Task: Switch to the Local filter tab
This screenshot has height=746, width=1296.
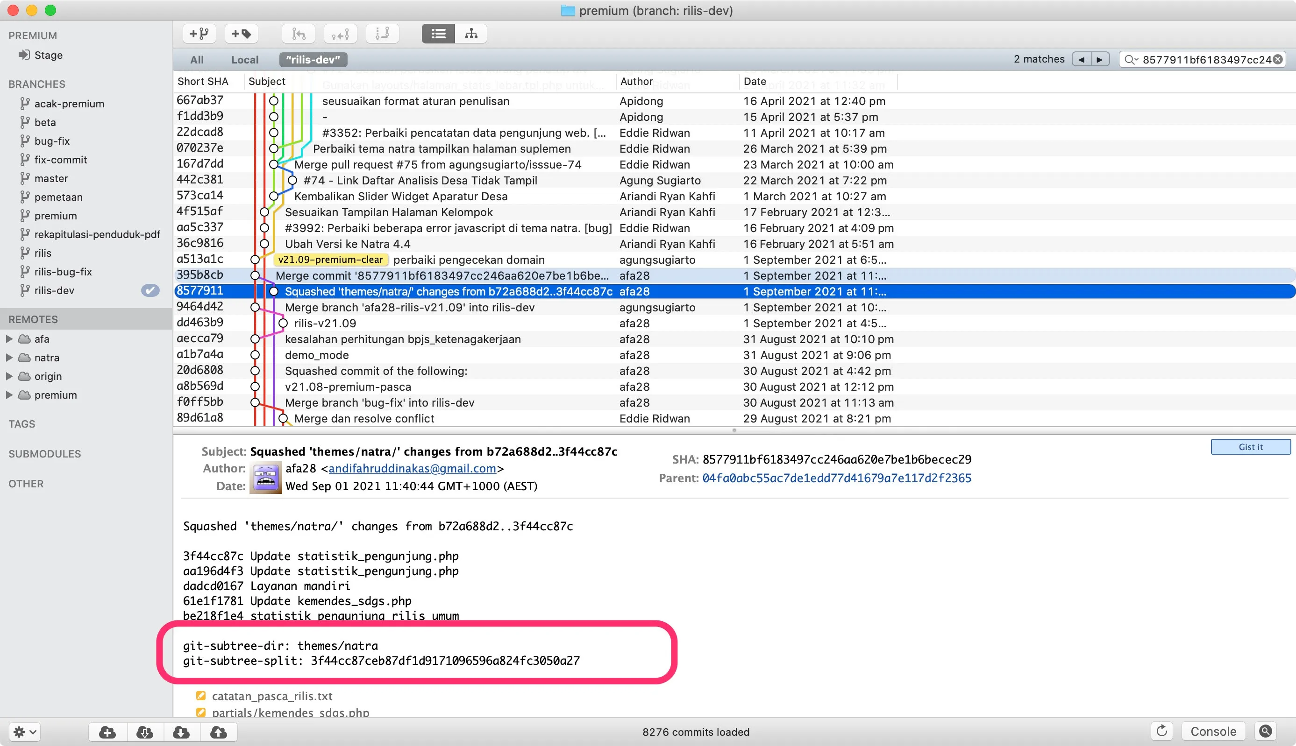Action: pyautogui.click(x=244, y=60)
